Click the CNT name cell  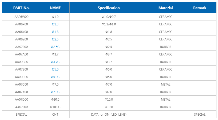coord(55,115)
